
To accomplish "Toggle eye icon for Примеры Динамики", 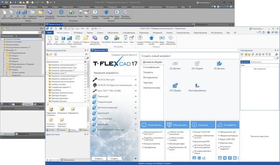I will coord(85,98).
